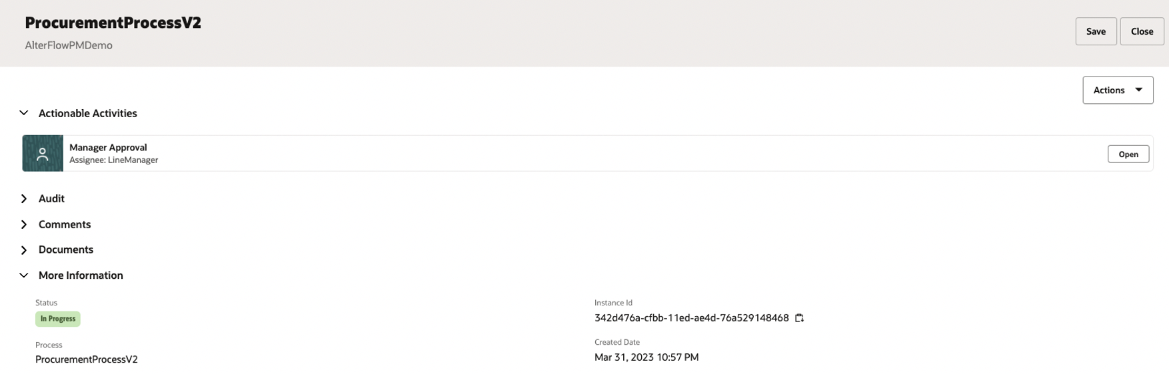The height and width of the screenshot is (374, 1169).
Task: Click the AlterFlowPMDemo subtitle
Action: click(x=69, y=45)
